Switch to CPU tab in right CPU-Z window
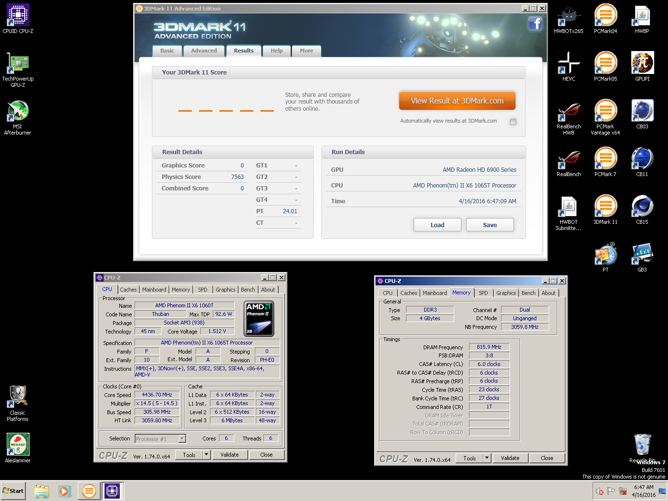 click(387, 293)
